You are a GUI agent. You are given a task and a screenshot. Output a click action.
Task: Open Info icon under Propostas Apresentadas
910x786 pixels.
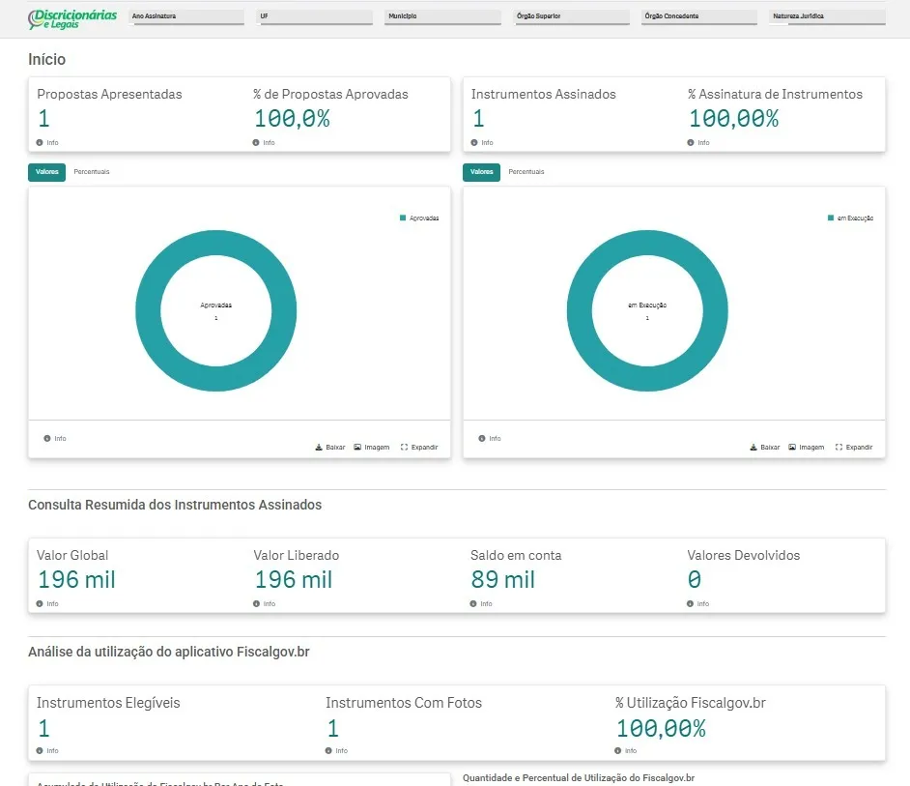point(40,142)
